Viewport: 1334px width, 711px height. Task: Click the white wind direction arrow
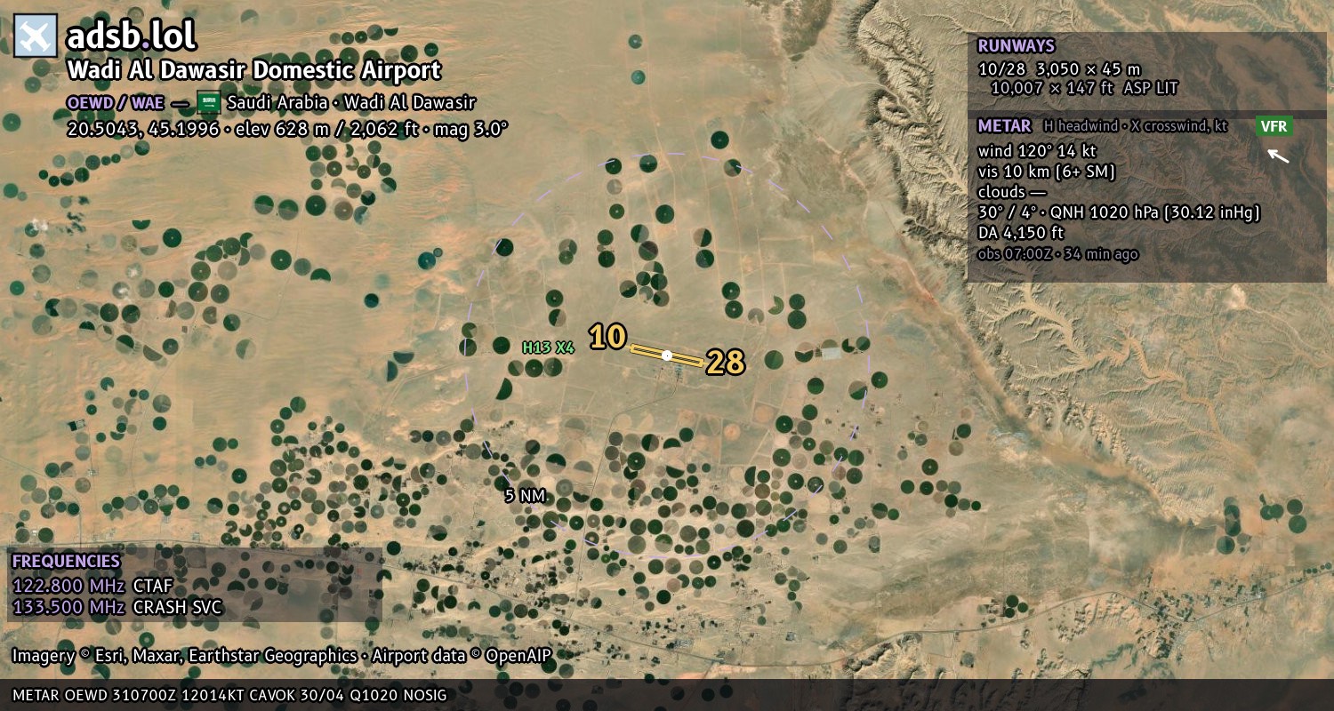click(1278, 156)
